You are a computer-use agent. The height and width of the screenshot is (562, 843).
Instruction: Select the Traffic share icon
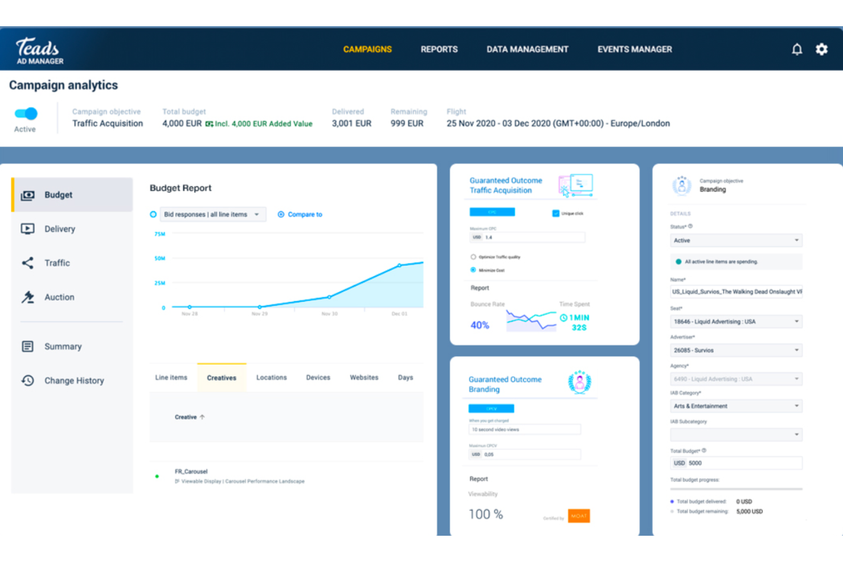point(27,263)
